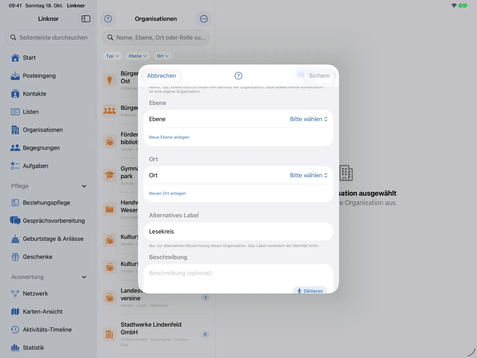
Task: Open the help icon beside Organisationen
Action: click(x=108, y=19)
